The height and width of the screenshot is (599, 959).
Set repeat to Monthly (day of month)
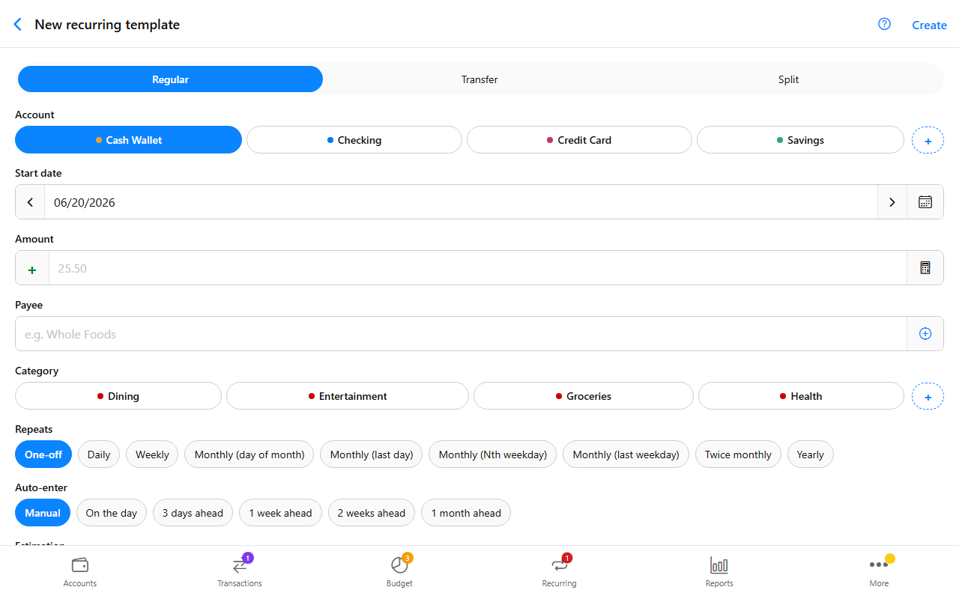pos(249,454)
